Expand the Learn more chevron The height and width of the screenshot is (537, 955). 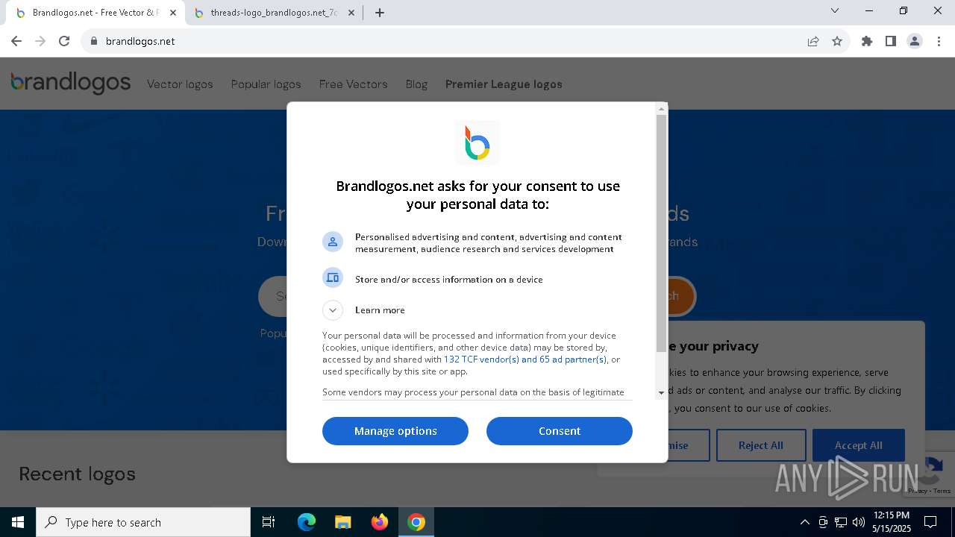coord(333,310)
